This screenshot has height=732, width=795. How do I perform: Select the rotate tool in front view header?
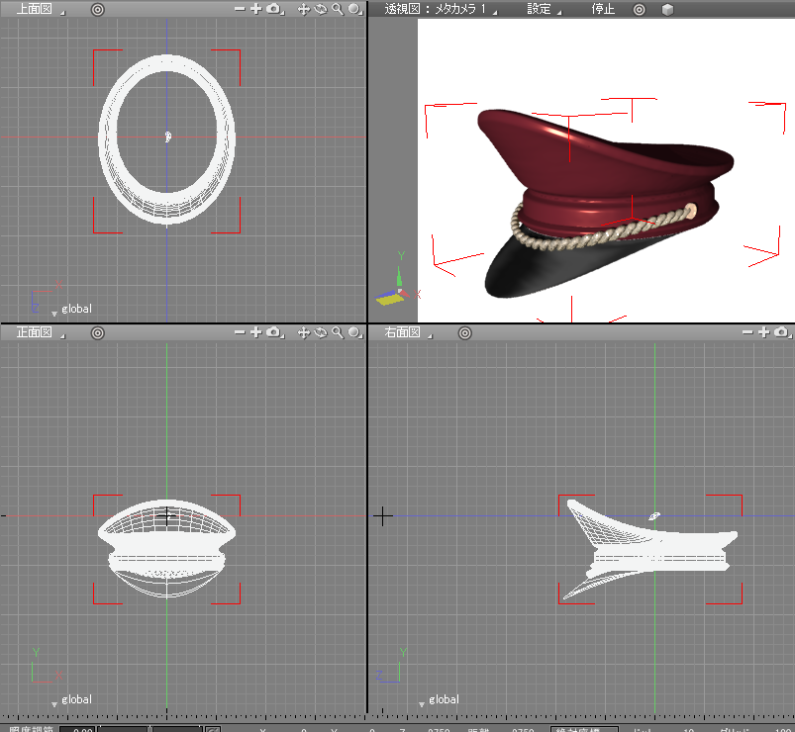coord(321,332)
